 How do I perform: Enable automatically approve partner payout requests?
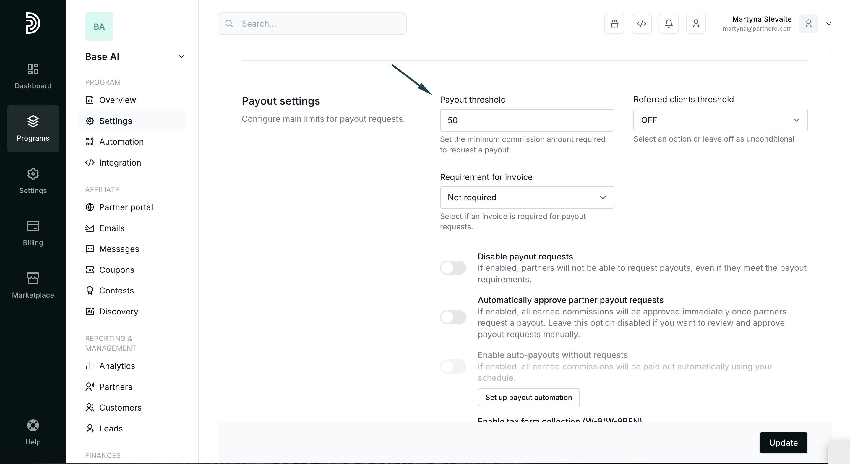(x=453, y=317)
